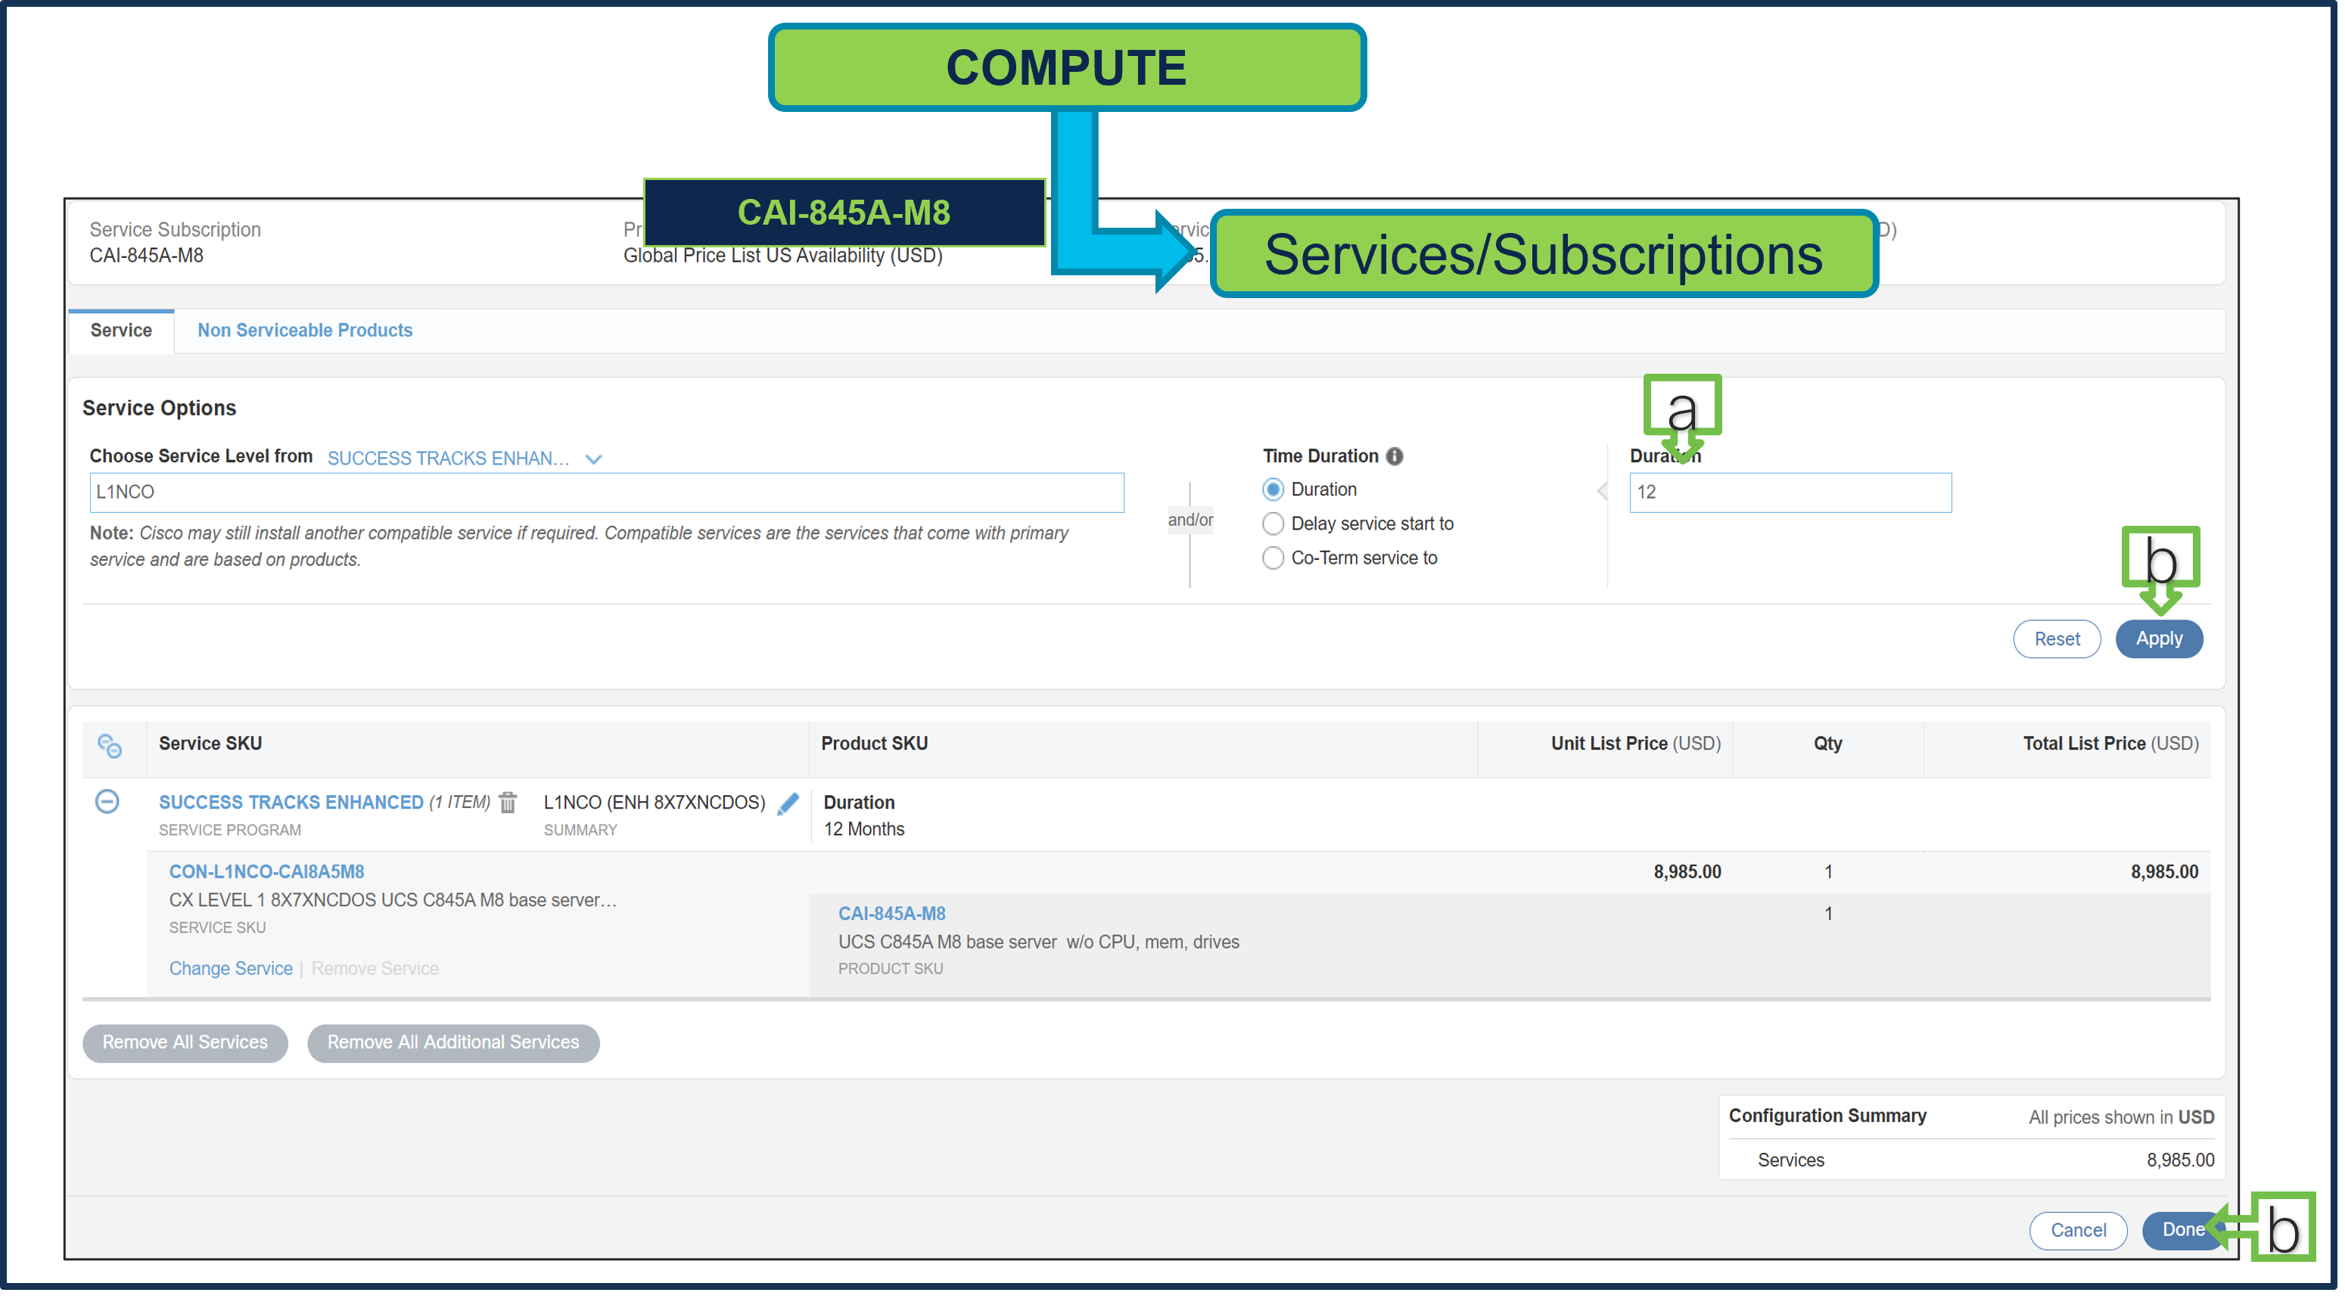Switch to Non Serviceable Products tab
This screenshot has height=1308, width=2345.
305,330
